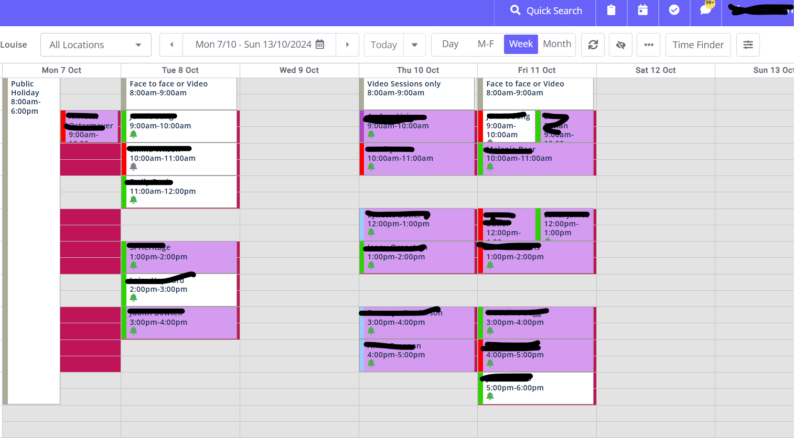Open calendar settings sliders icon
The image size is (794, 438).
(x=748, y=45)
